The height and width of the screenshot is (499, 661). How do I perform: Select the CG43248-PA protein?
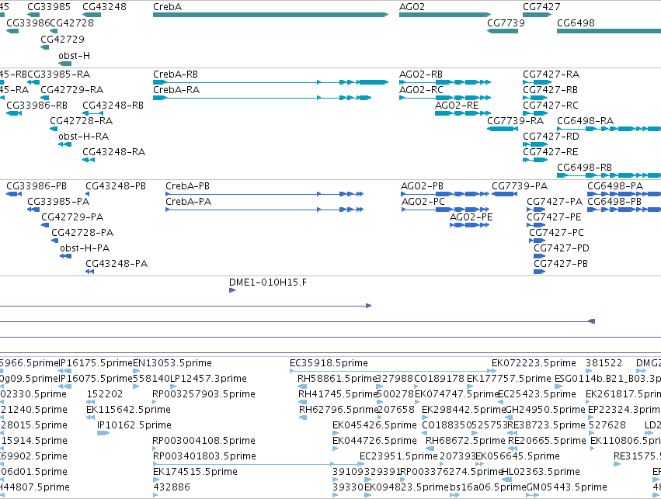click(90, 272)
